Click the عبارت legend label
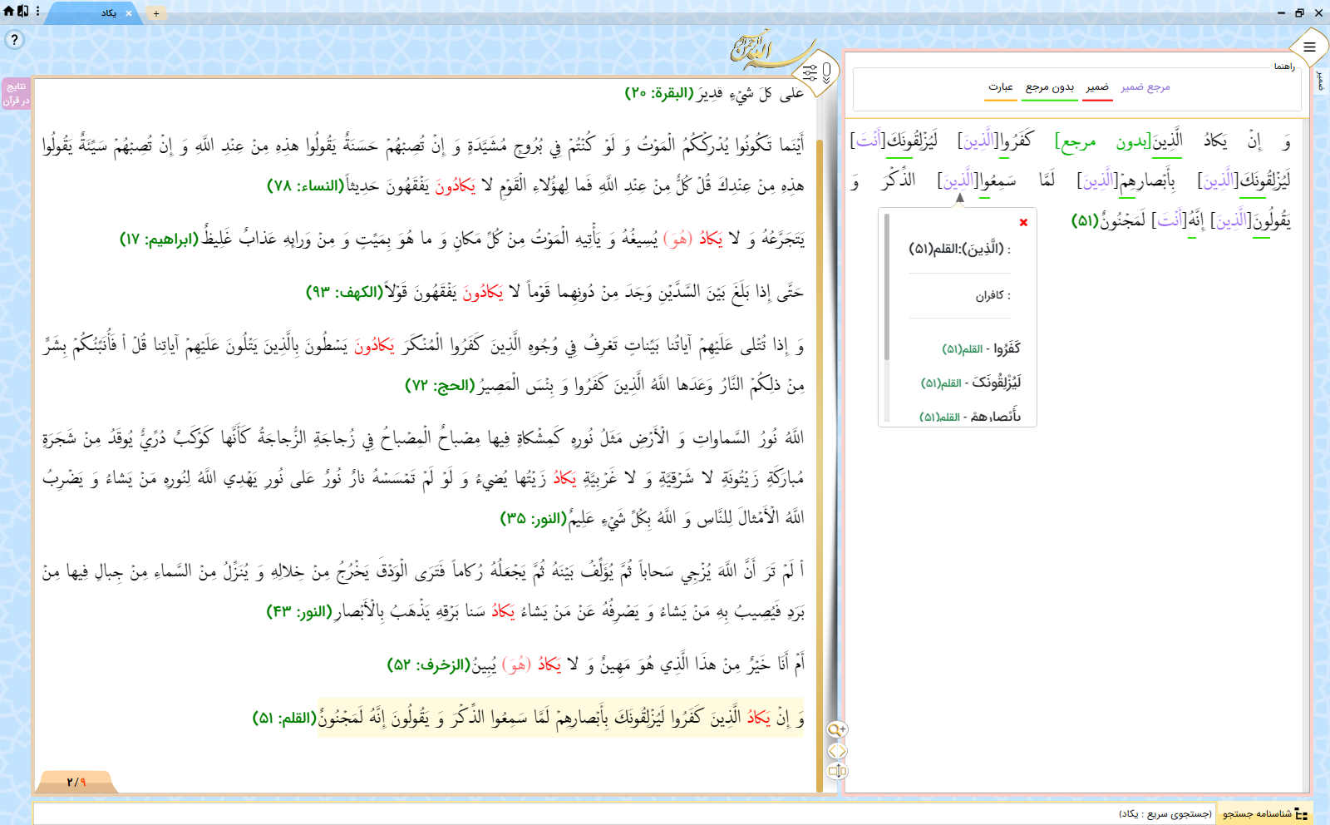This screenshot has width=1330, height=825. click(1000, 87)
